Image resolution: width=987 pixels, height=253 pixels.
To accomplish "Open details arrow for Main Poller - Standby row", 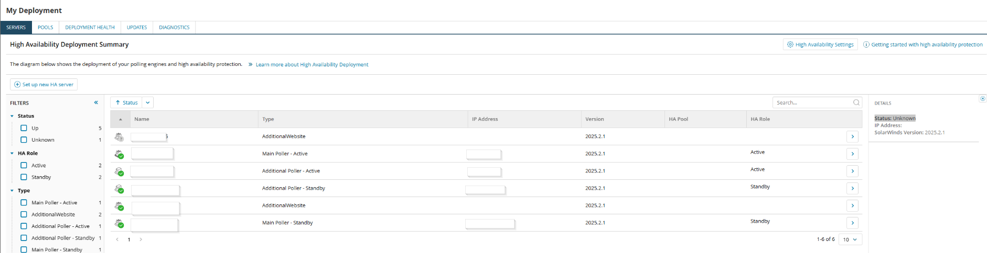I will [852, 223].
